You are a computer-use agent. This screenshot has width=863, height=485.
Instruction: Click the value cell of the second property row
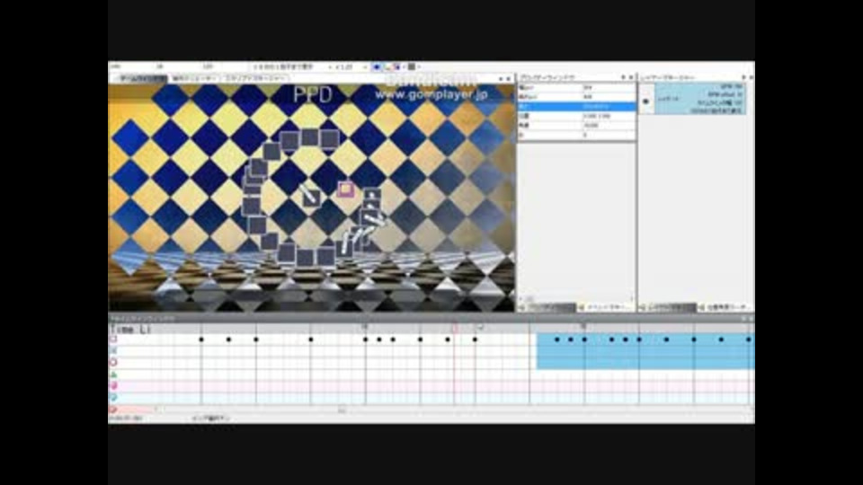[x=609, y=97]
